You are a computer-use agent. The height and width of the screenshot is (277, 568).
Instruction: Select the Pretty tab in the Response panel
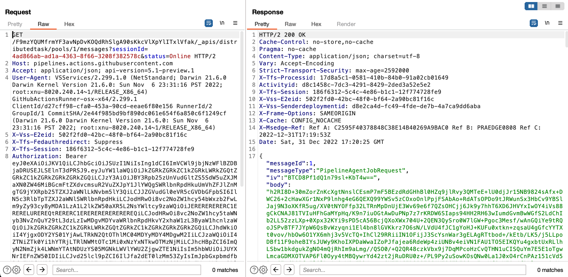pyautogui.click(x=262, y=24)
